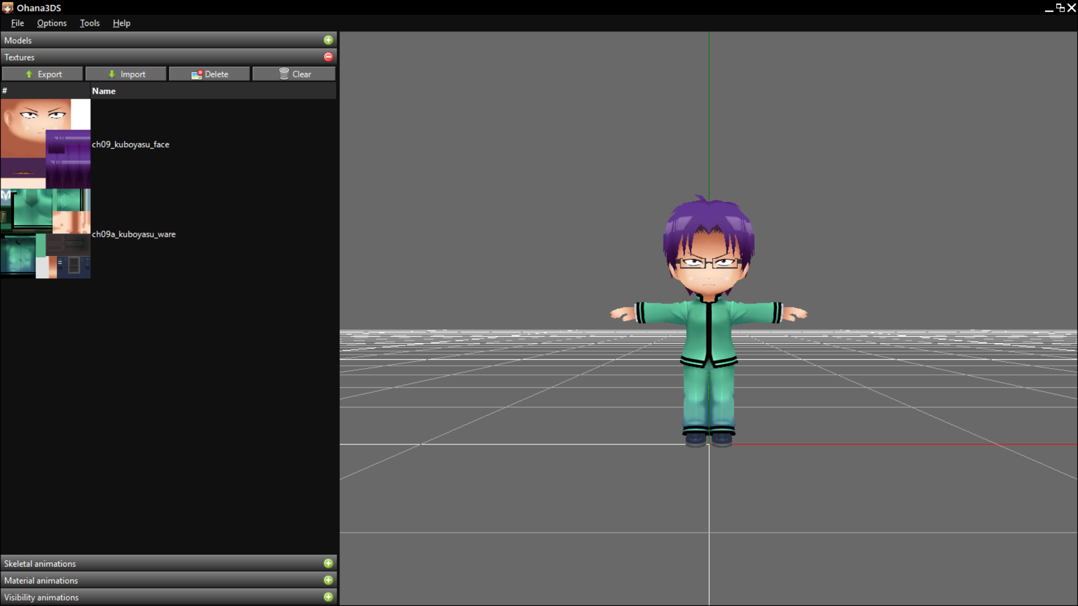
Task: Click the Ohana3DS app icon in title bar
Action: 7,8
